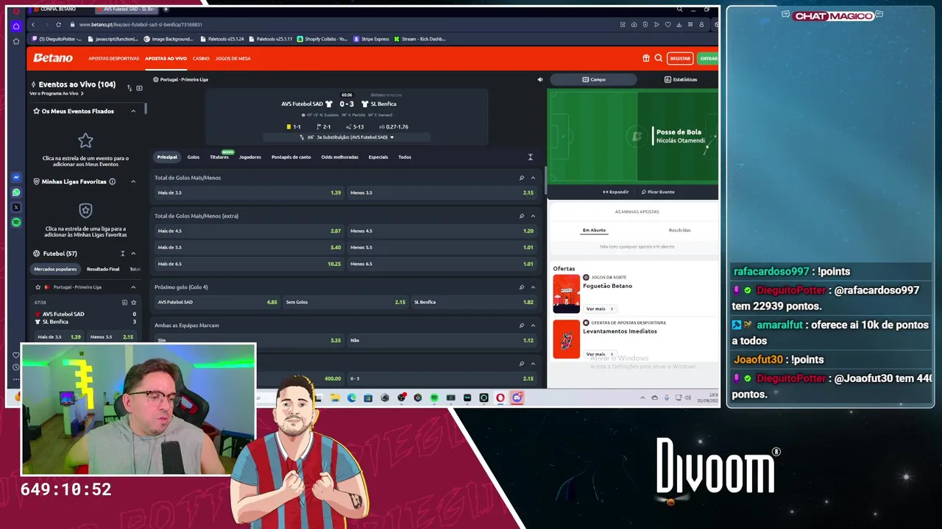Open Opera sidebar Messenger icon
The height and width of the screenshot is (529, 942).
(x=16, y=177)
